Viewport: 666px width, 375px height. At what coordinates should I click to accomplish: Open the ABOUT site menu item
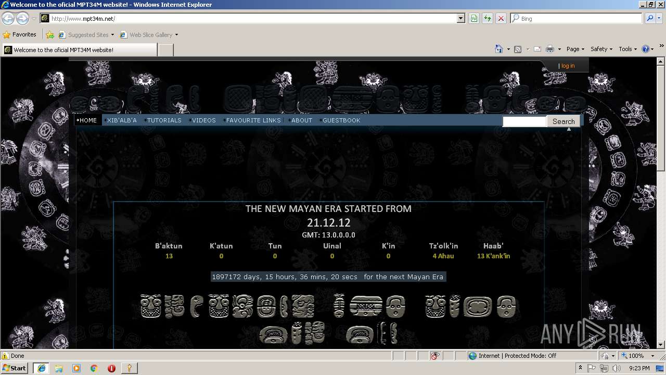pyautogui.click(x=300, y=120)
